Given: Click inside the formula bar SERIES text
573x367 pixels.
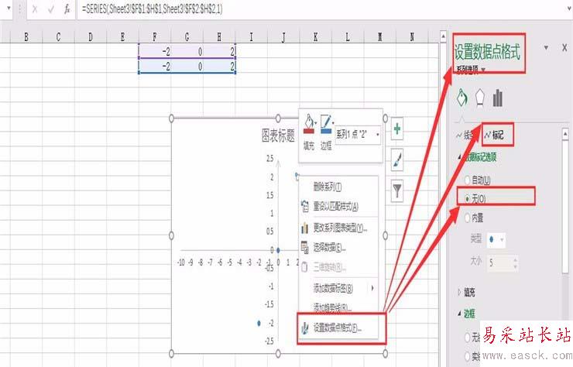Looking at the screenshot, I should pyautogui.click(x=152, y=9).
